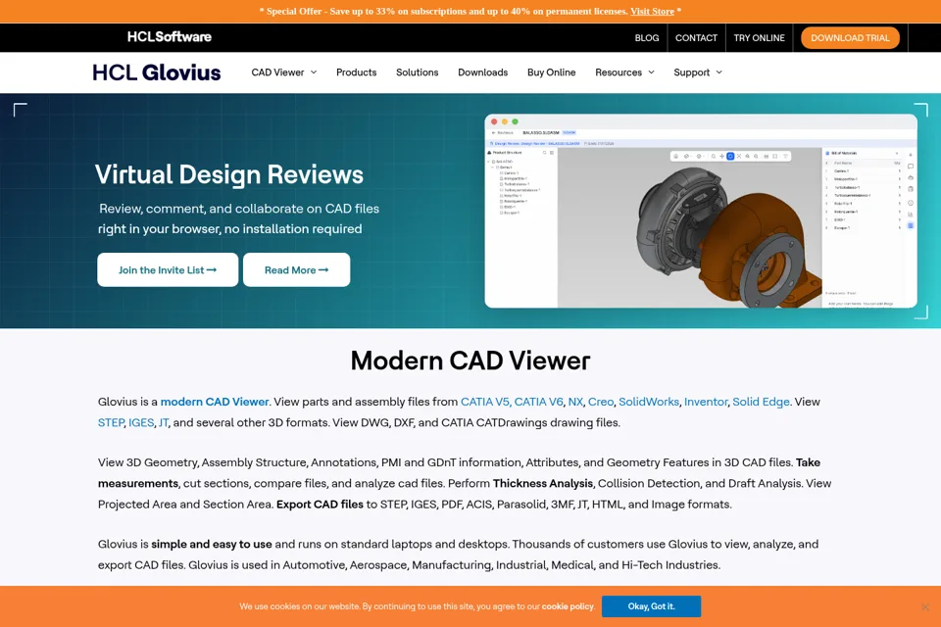
Task: Open the SolidWorks format link
Action: (x=649, y=402)
